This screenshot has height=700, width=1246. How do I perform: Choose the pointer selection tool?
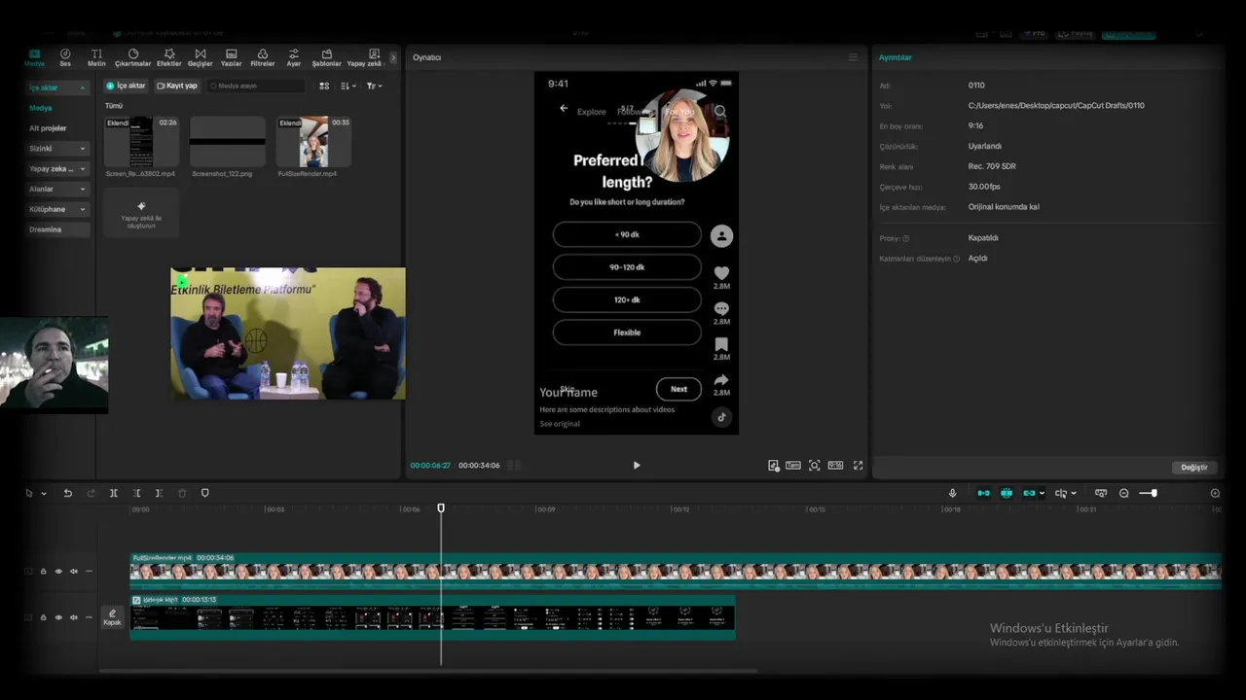[x=29, y=494]
